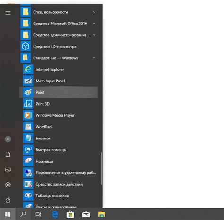Select the Блокнот label

pos(43,139)
